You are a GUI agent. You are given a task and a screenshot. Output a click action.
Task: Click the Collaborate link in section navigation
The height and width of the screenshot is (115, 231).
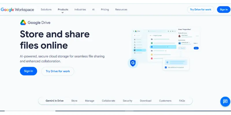pos(108,101)
